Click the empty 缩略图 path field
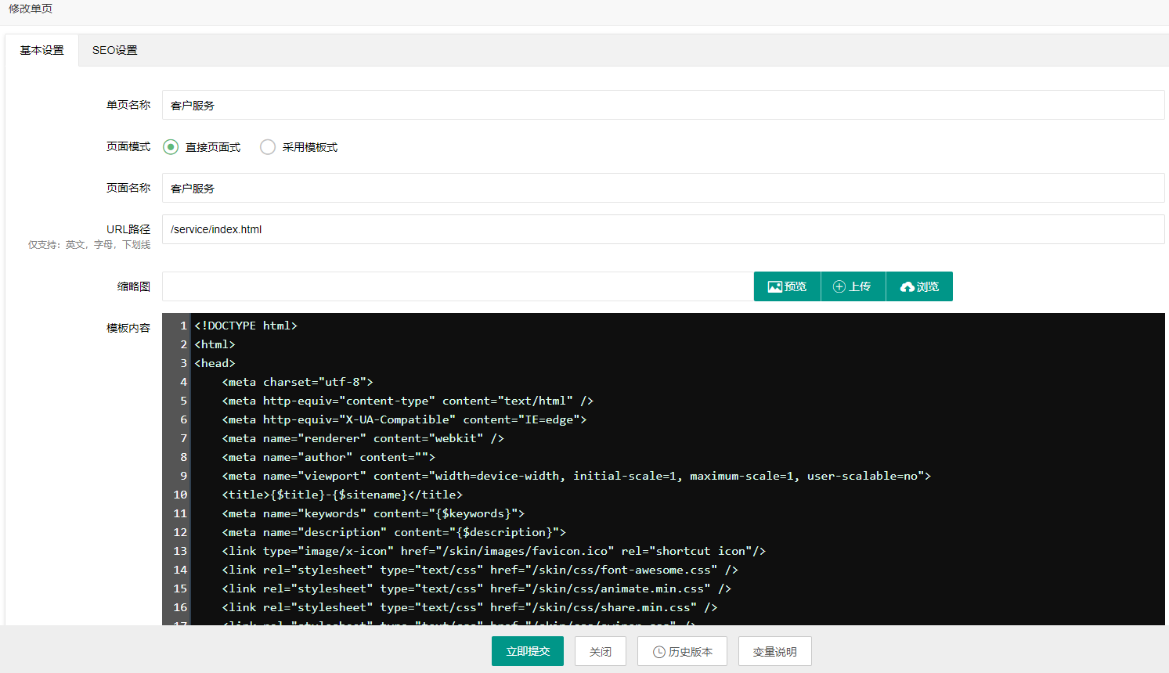 click(x=458, y=286)
